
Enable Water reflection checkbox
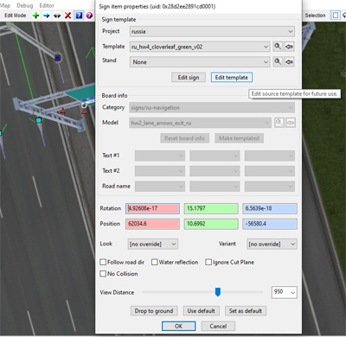[155, 262]
